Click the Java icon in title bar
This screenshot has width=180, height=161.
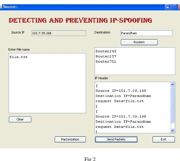click(1, 7)
